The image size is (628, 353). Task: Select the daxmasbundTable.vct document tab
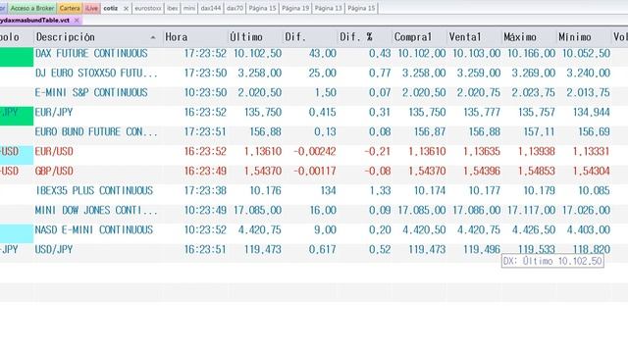coord(36,20)
